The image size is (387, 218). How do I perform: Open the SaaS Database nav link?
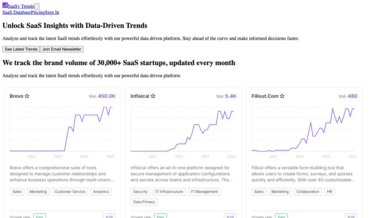tap(17, 12)
